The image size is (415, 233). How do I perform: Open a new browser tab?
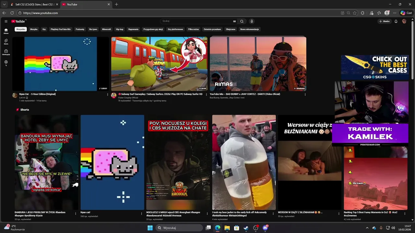pos(116,5)
